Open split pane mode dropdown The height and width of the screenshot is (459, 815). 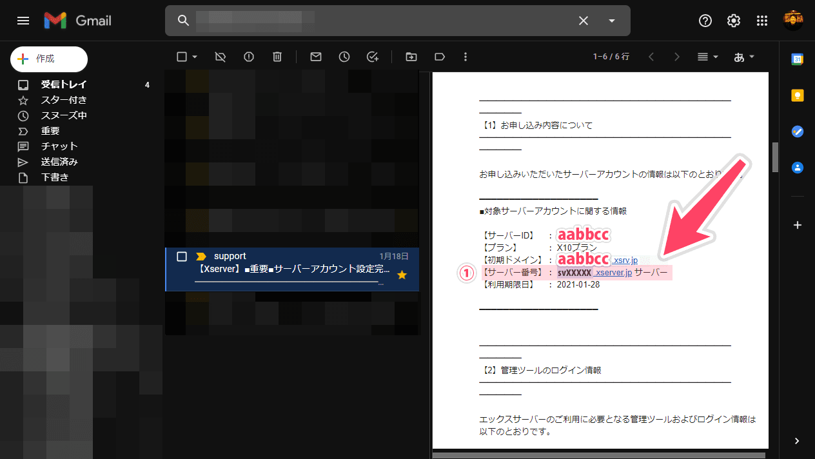point(708,57)
